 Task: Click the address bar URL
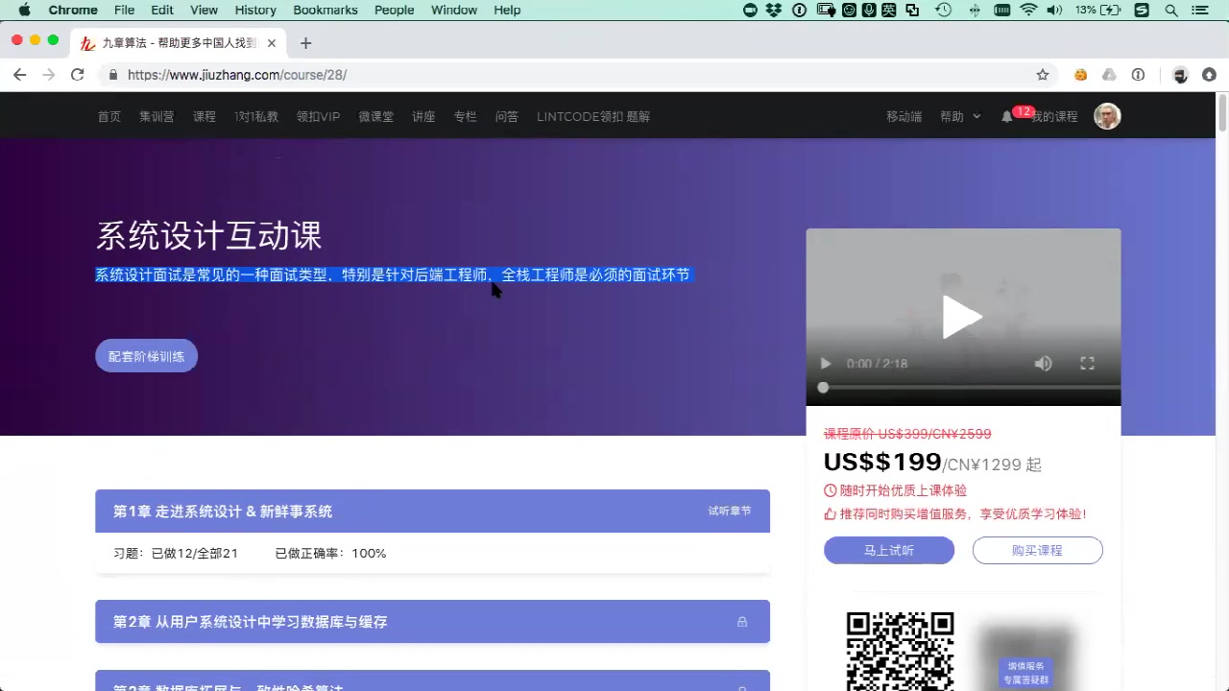coord(236,75)
